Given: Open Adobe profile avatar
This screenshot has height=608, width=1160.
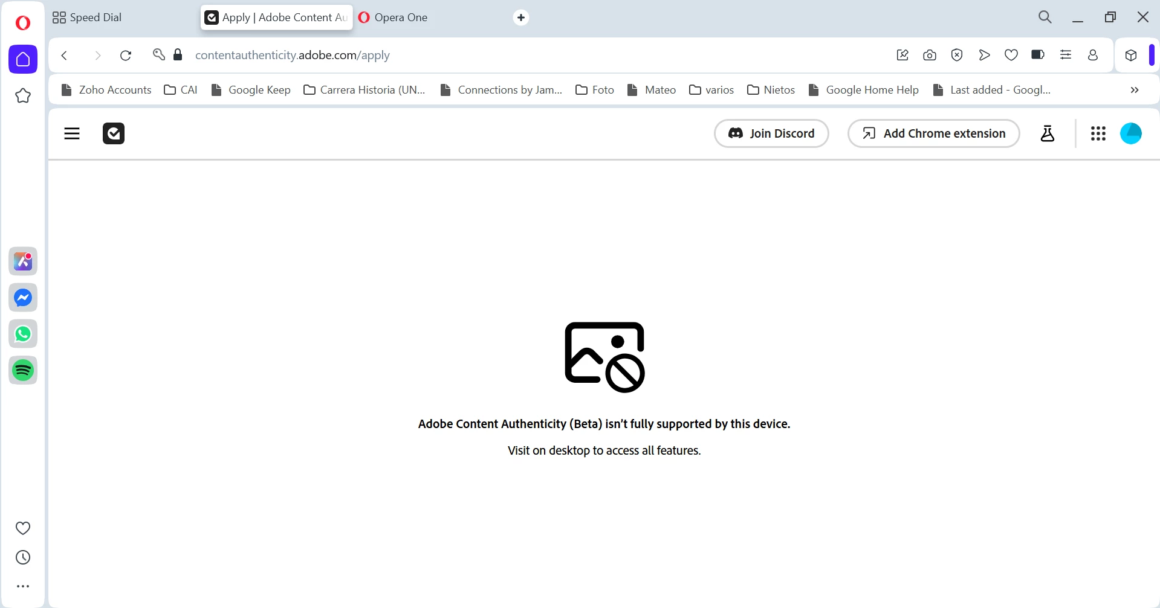Looking at the screenshot, I should coord(1131,133).
